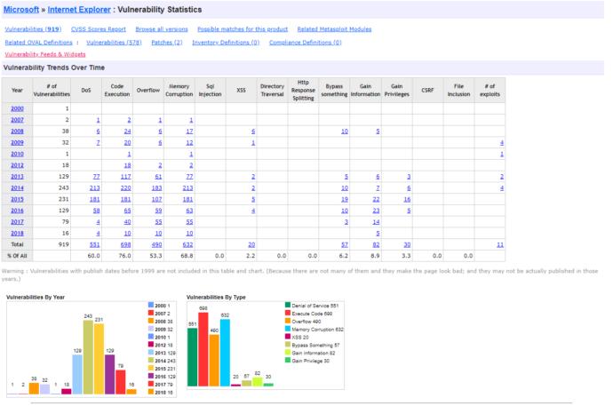Click the Http Response Splitting column header
Viewport: 613px width, 406px height.
(303, 91)
